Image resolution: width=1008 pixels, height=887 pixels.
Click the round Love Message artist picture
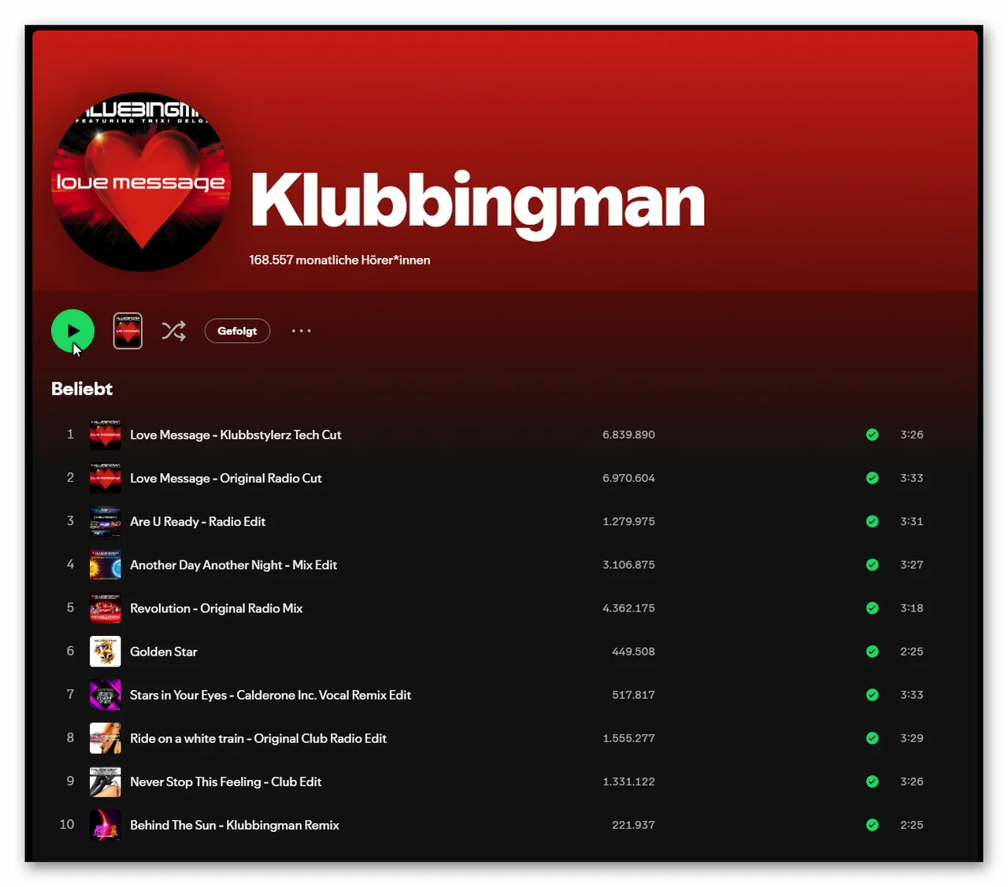pyautogui.click(x=141, y=182)
